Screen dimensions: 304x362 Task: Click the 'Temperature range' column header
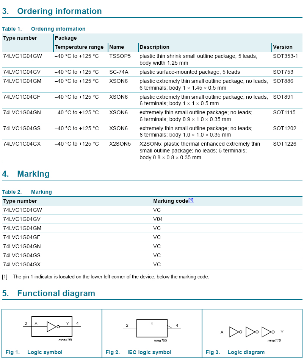pos(79,47)
